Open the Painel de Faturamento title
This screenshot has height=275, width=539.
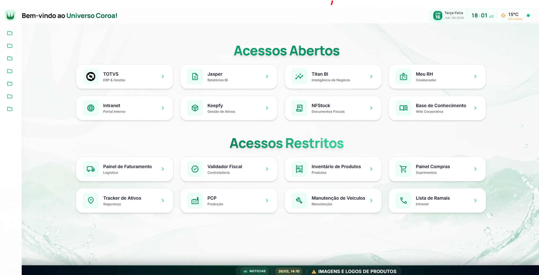pos(127,166)
